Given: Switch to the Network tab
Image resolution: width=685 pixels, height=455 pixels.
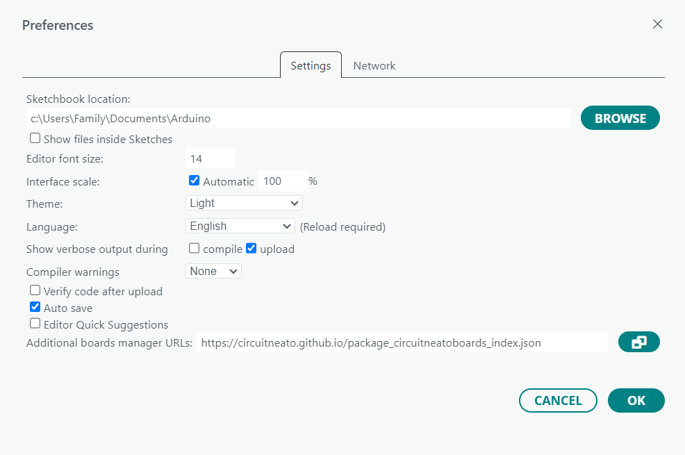Looking at the screenshot, I should pos(374,65).
